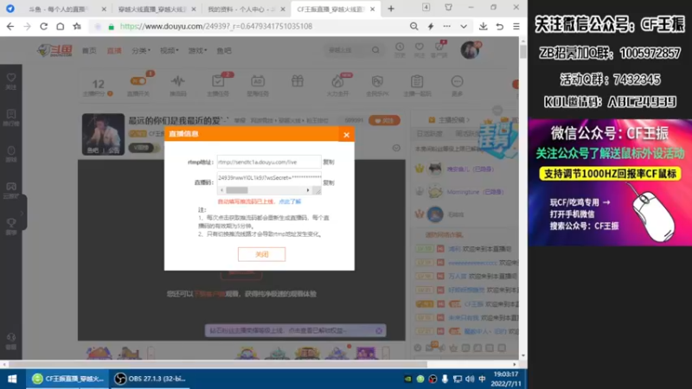The width and height of the screenshot is (692, 389).
Task: Click the gift box icon in streamer toolbar
Action: click(x=298, y=81)
